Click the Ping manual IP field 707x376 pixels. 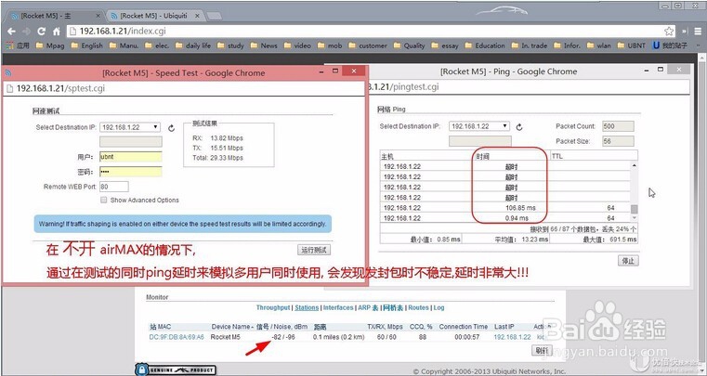point(480,141)
